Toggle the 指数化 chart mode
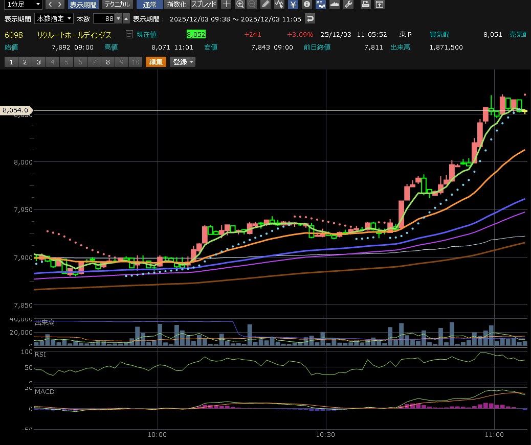 (177, 5)
